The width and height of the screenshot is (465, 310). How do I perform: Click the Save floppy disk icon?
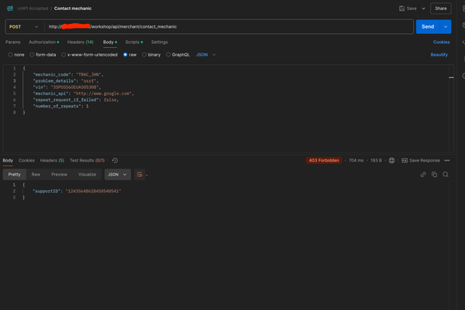point(401,9)
